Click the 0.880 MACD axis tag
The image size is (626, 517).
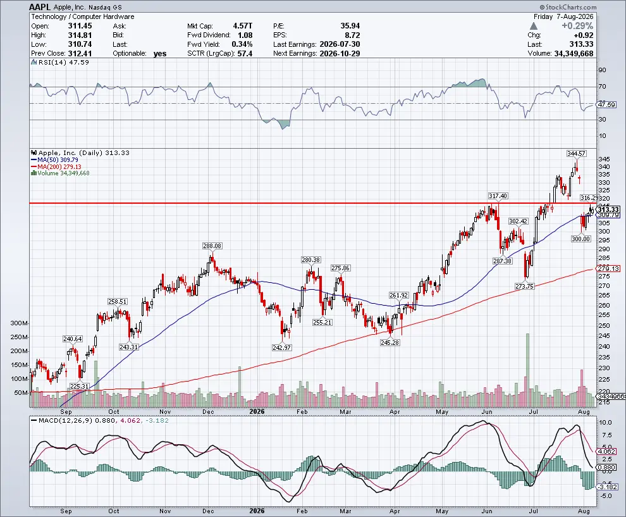point(606,468)
